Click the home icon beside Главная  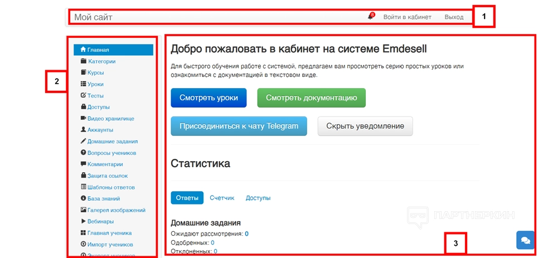(x=83, y=50)
